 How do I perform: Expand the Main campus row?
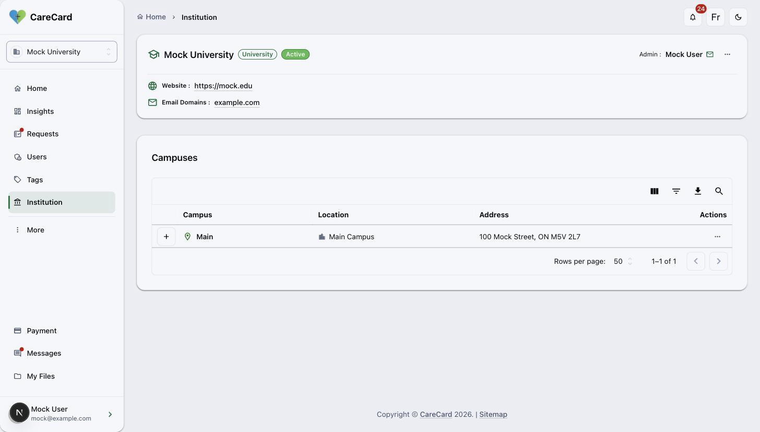click(166, 237)
